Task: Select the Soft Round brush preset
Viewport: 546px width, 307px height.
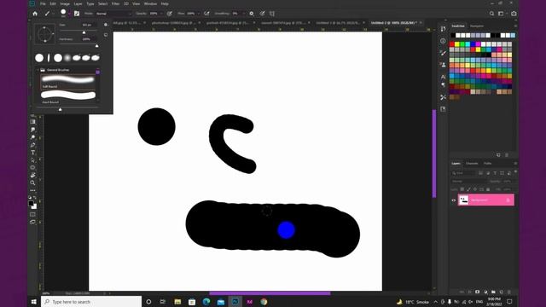Action: pyautogui.click(x=68, y=81)
